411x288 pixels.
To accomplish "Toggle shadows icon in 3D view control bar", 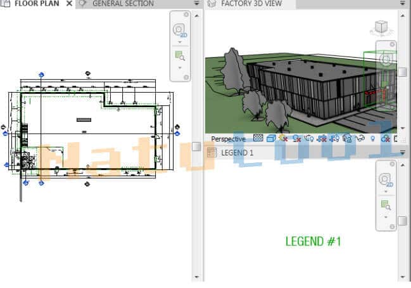I will [x=296, y=138].
